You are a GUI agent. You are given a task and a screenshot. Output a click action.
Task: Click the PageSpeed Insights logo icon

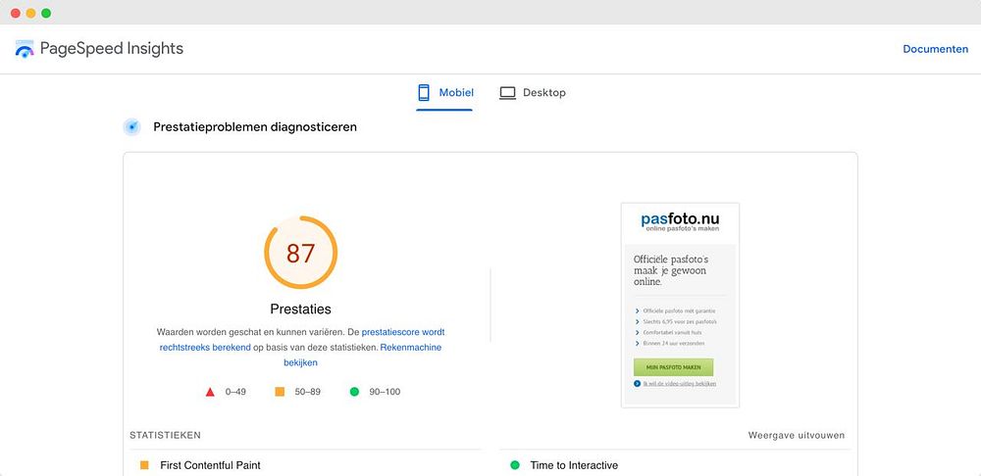coord(25,49)
